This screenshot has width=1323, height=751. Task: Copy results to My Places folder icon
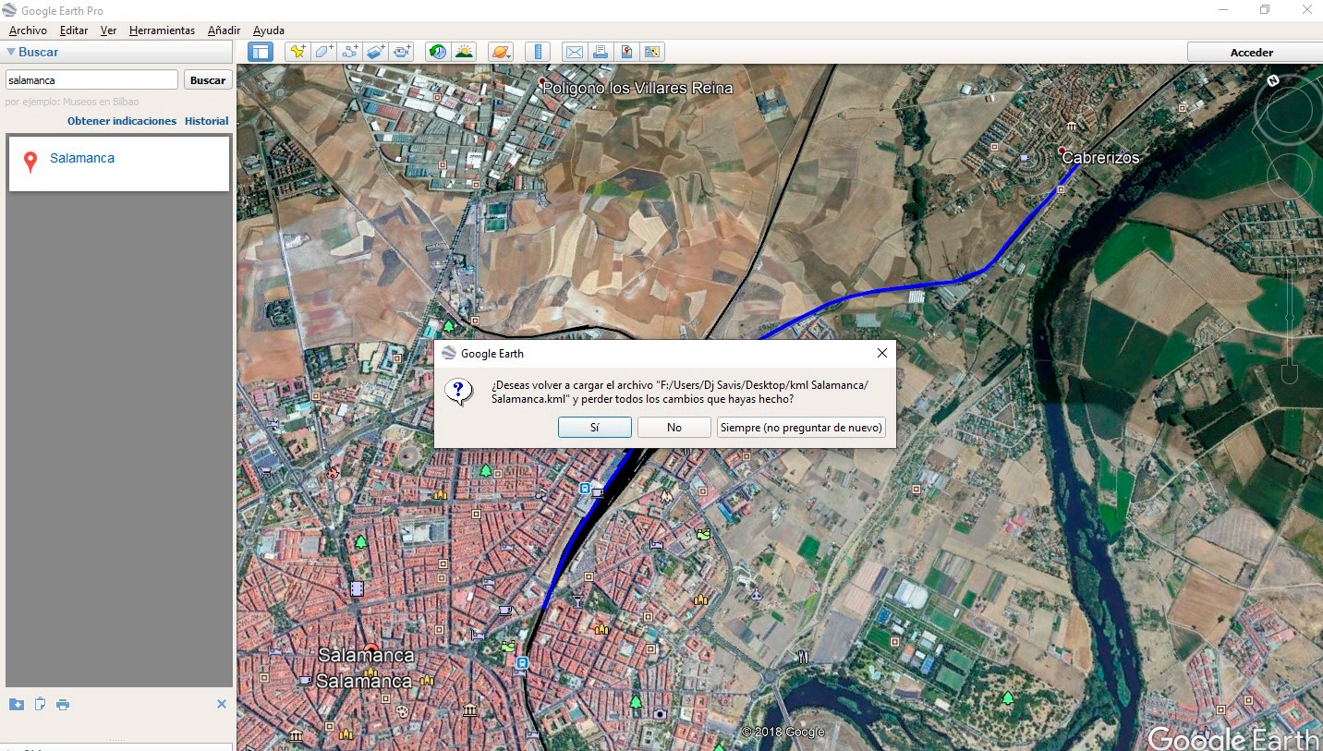[17, 705]
